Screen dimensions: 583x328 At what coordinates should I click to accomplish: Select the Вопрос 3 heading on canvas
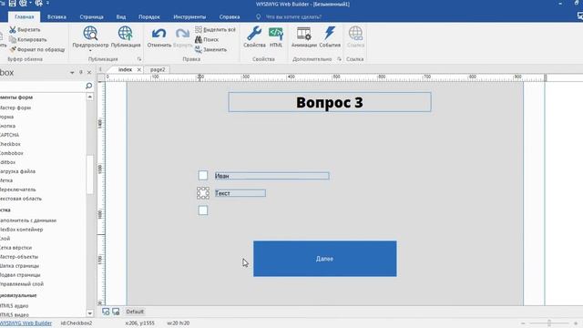click(330, 102)
